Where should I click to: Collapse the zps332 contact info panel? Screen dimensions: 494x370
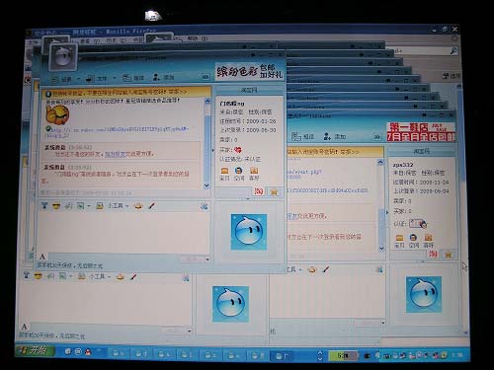[x=386, y=212]
